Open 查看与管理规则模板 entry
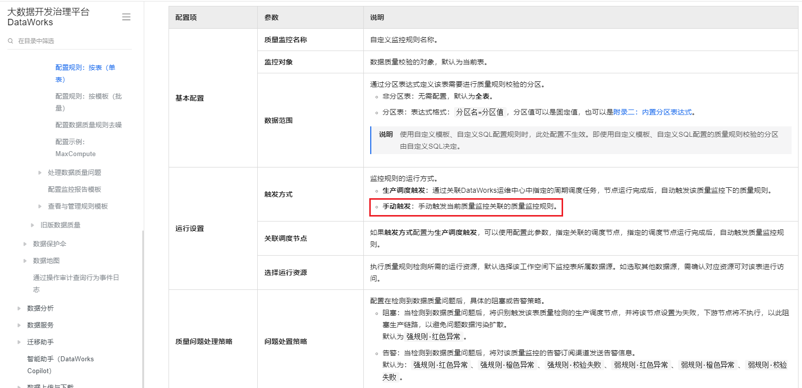802x388 pixels. point(78,206)
